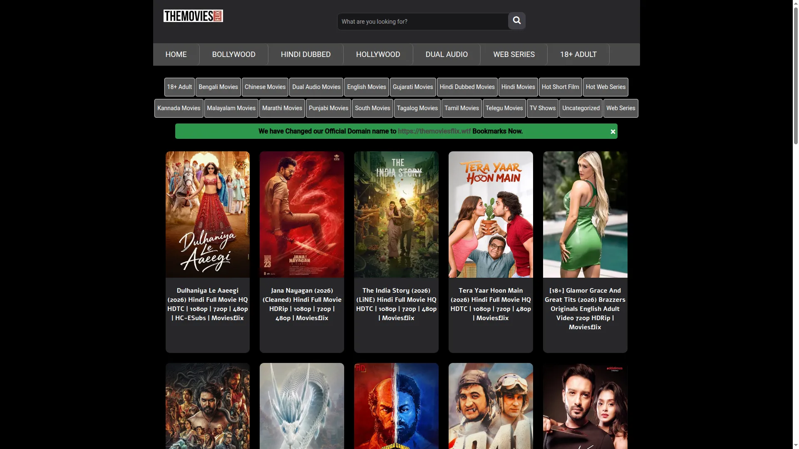Select the Punjabi Movies category tag
This screenshot has width=799, height=449.
(328, 108)
